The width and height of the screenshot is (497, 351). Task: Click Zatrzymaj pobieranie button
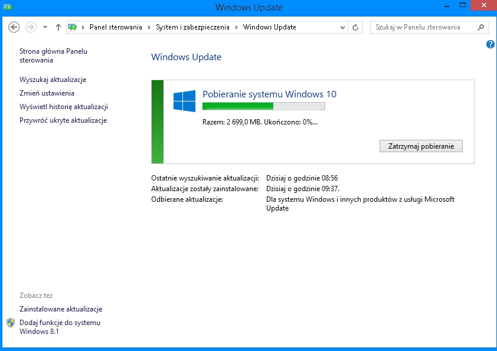point(421,146)
